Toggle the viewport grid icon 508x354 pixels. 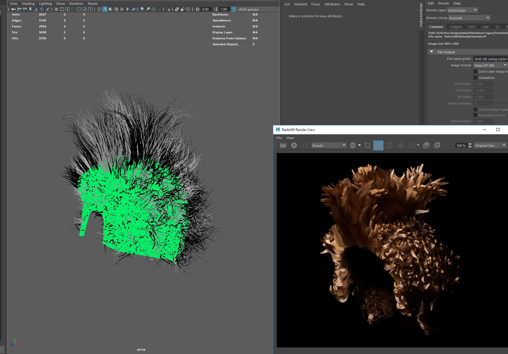(x=56, y=9)
